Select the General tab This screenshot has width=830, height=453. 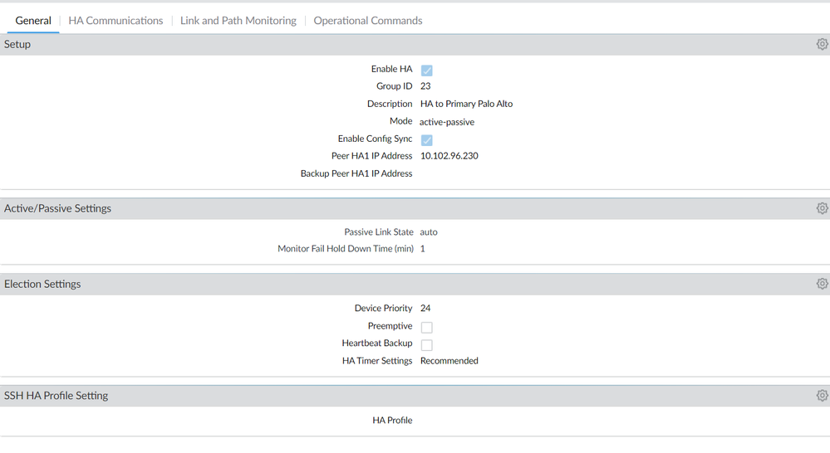click(x=33, y=21)
